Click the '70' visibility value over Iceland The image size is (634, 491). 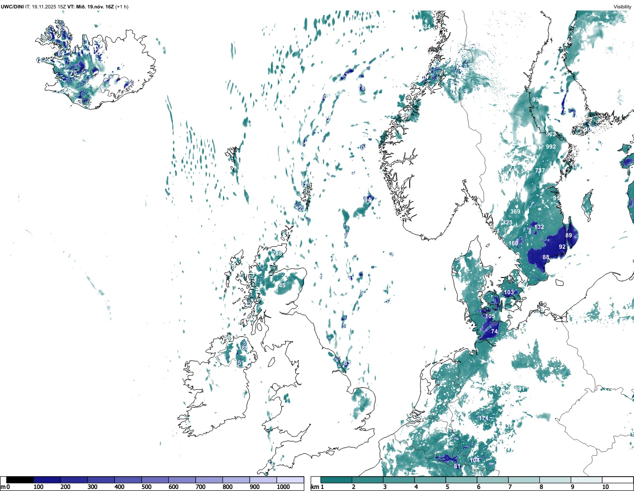pos(73,73)
